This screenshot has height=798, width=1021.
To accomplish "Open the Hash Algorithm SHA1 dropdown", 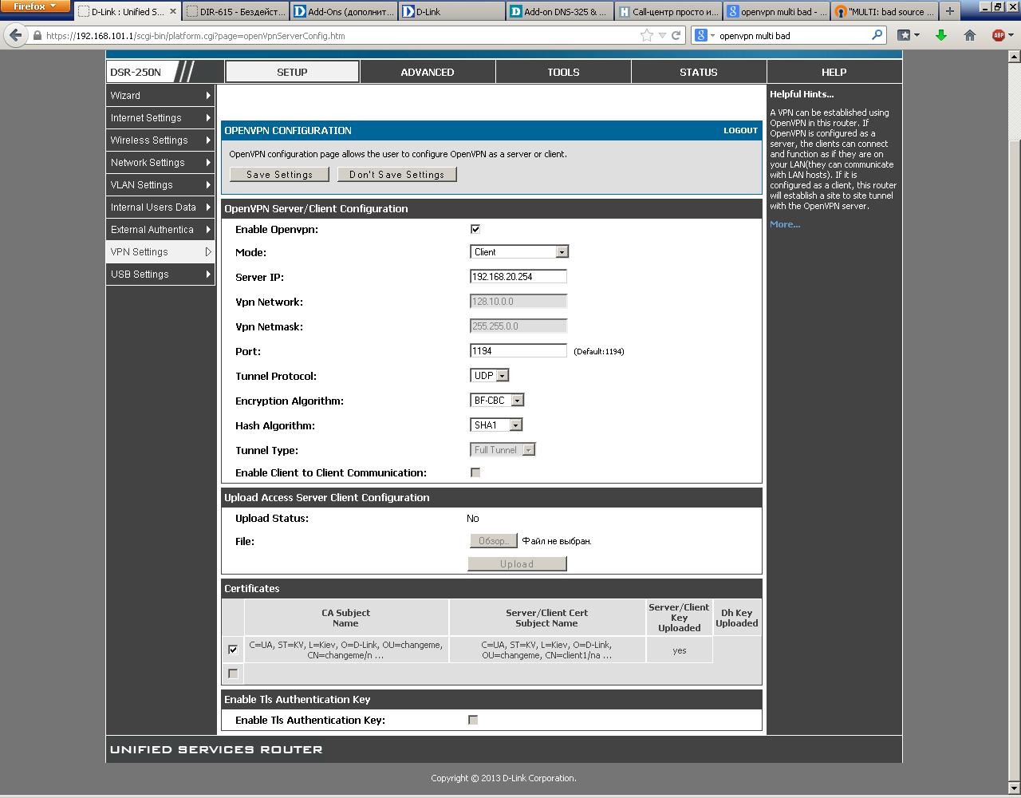I will coord(496,425).
